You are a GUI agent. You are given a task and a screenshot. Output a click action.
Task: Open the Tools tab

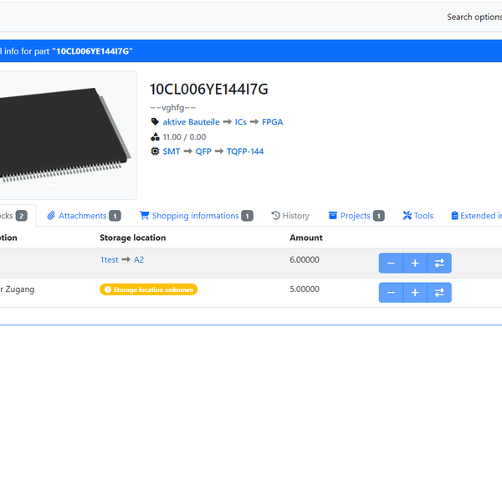[x=417, y=216]
